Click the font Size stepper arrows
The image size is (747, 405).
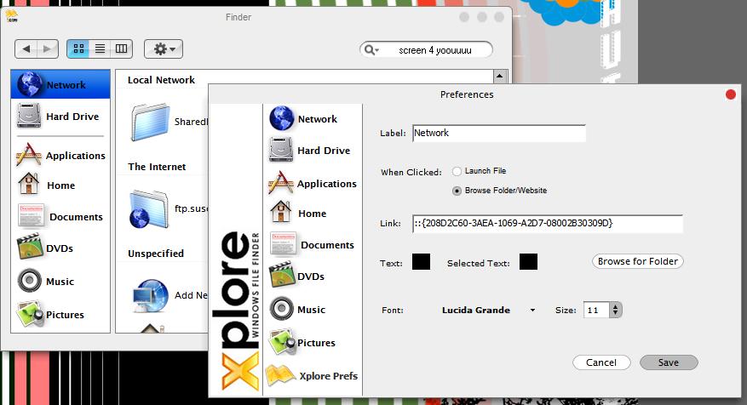616,311
